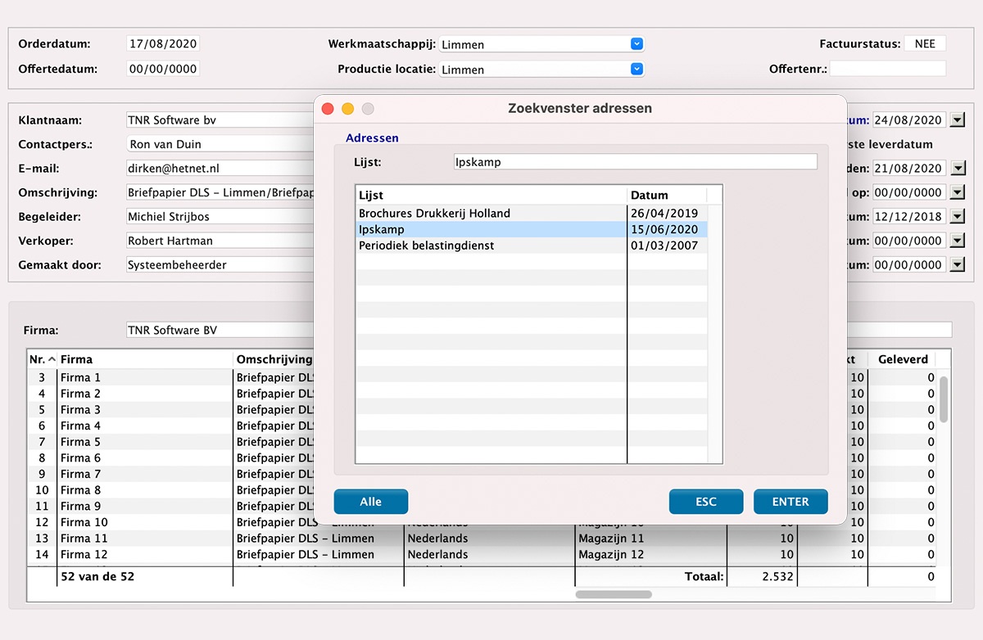This screenshot has width=983, height=640.
Task: Sort by Lijst column header
Action: (x=491, y=196)
